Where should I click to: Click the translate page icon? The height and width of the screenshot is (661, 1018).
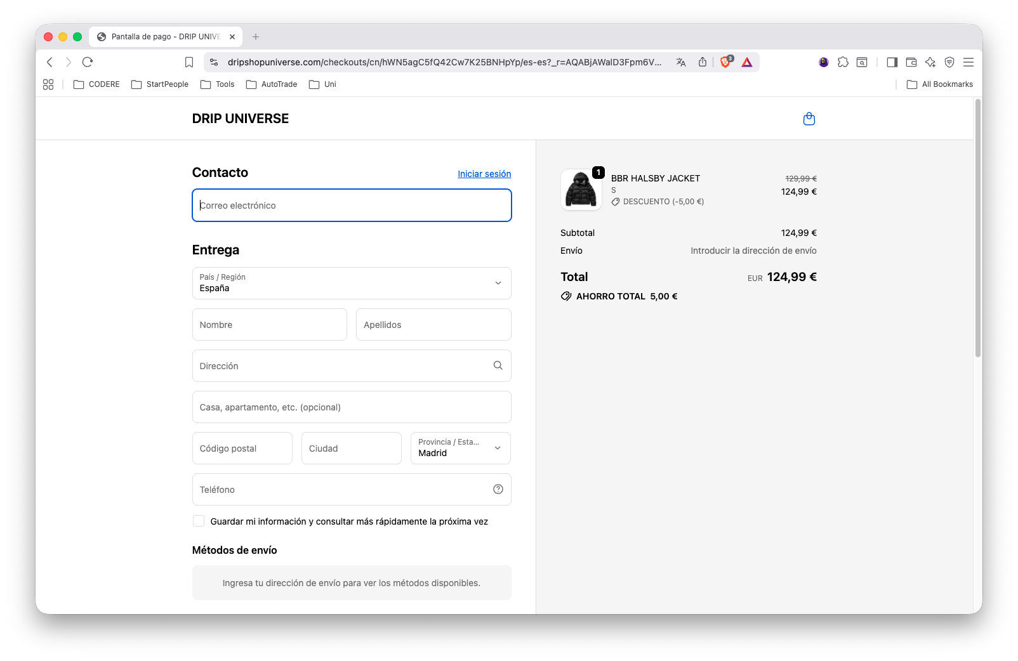[x=681, y=62]
